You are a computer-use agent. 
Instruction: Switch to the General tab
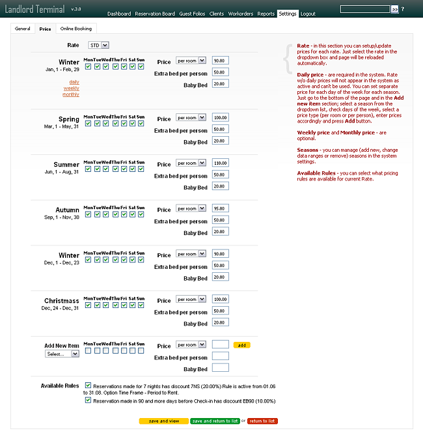(23, 29)
